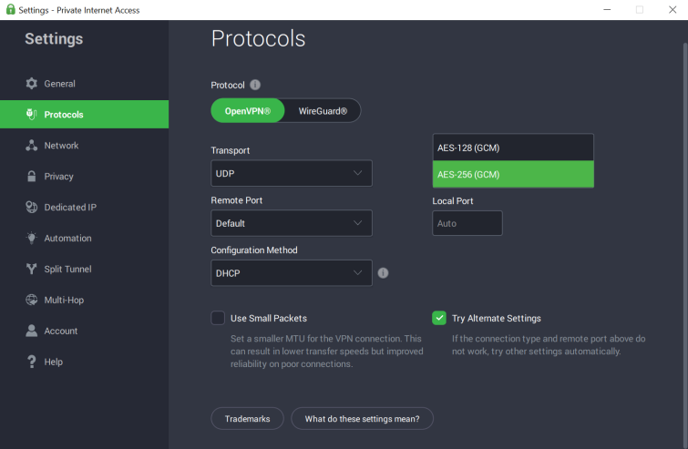688x449 pixels.
Task: Switch protocol to WireGuard
Action: (323, 111)
